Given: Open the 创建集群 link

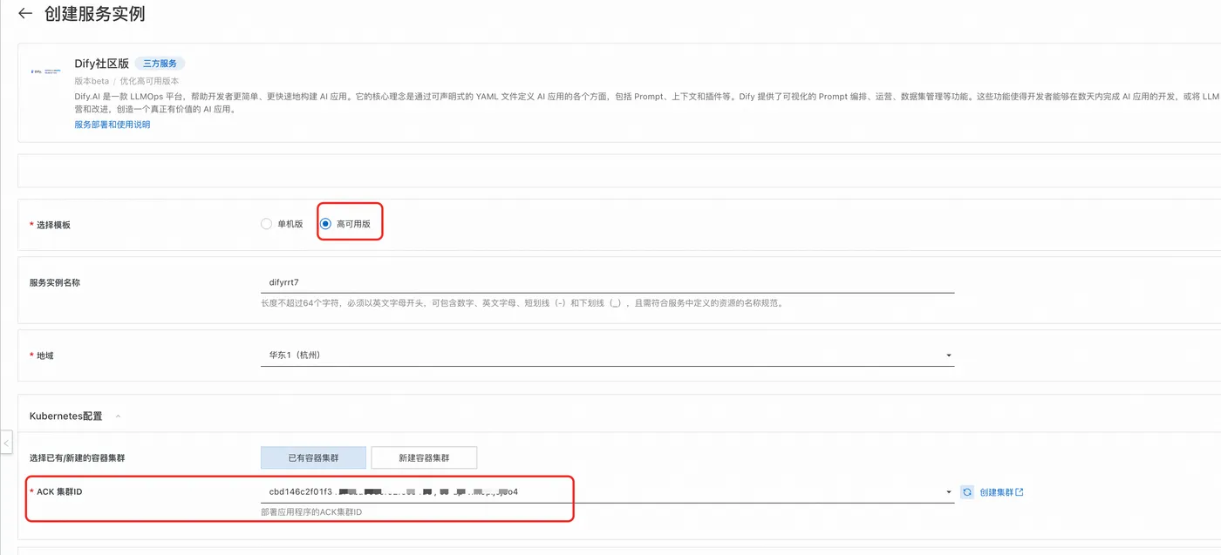Looking at the screenshot, I should point(1001,492).
